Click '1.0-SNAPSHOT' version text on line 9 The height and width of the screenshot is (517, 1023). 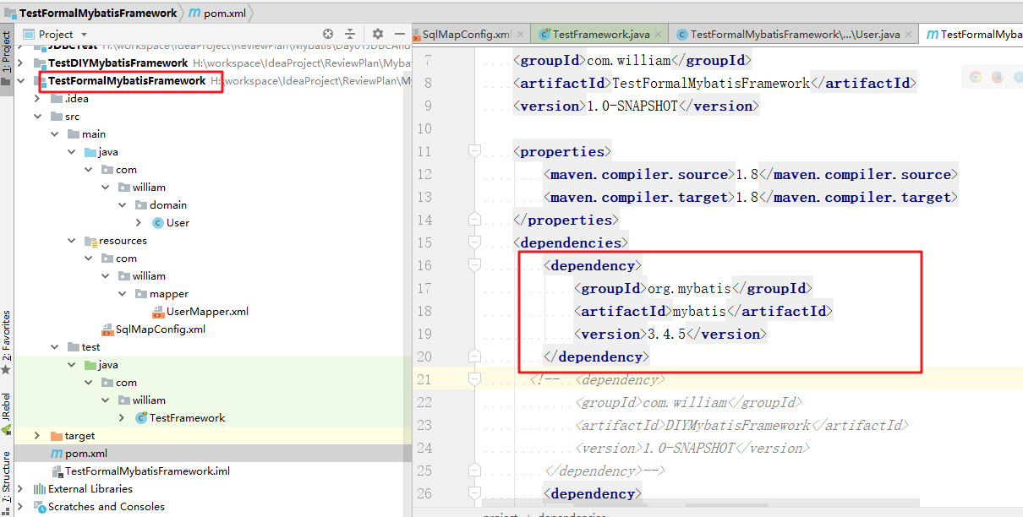[632, 106]
